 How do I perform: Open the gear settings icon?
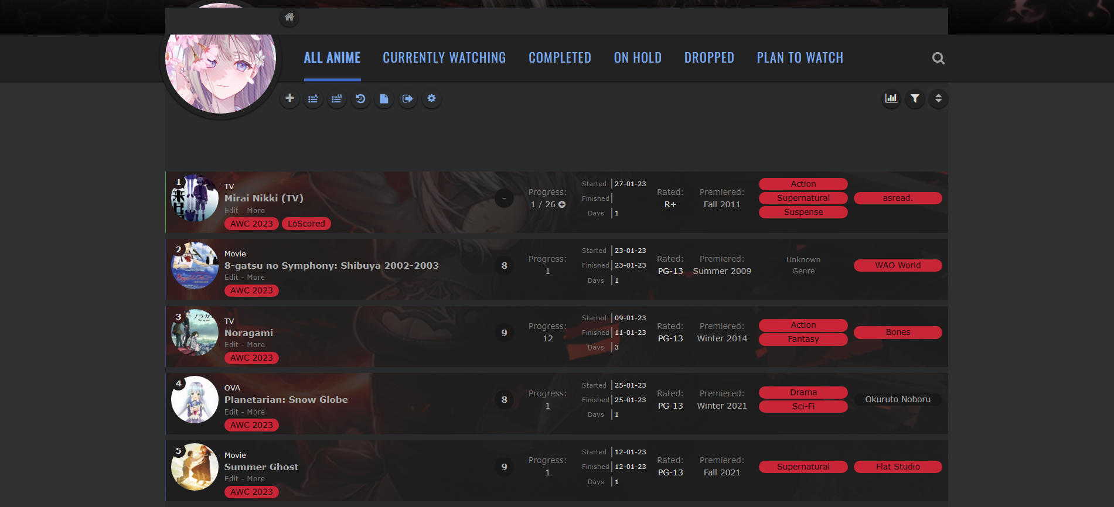[x=431, y=98]
